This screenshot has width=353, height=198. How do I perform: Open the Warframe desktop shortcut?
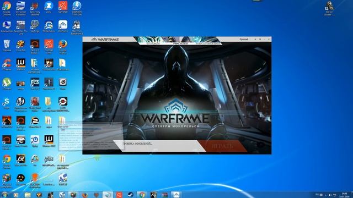(x=63, y=26)
